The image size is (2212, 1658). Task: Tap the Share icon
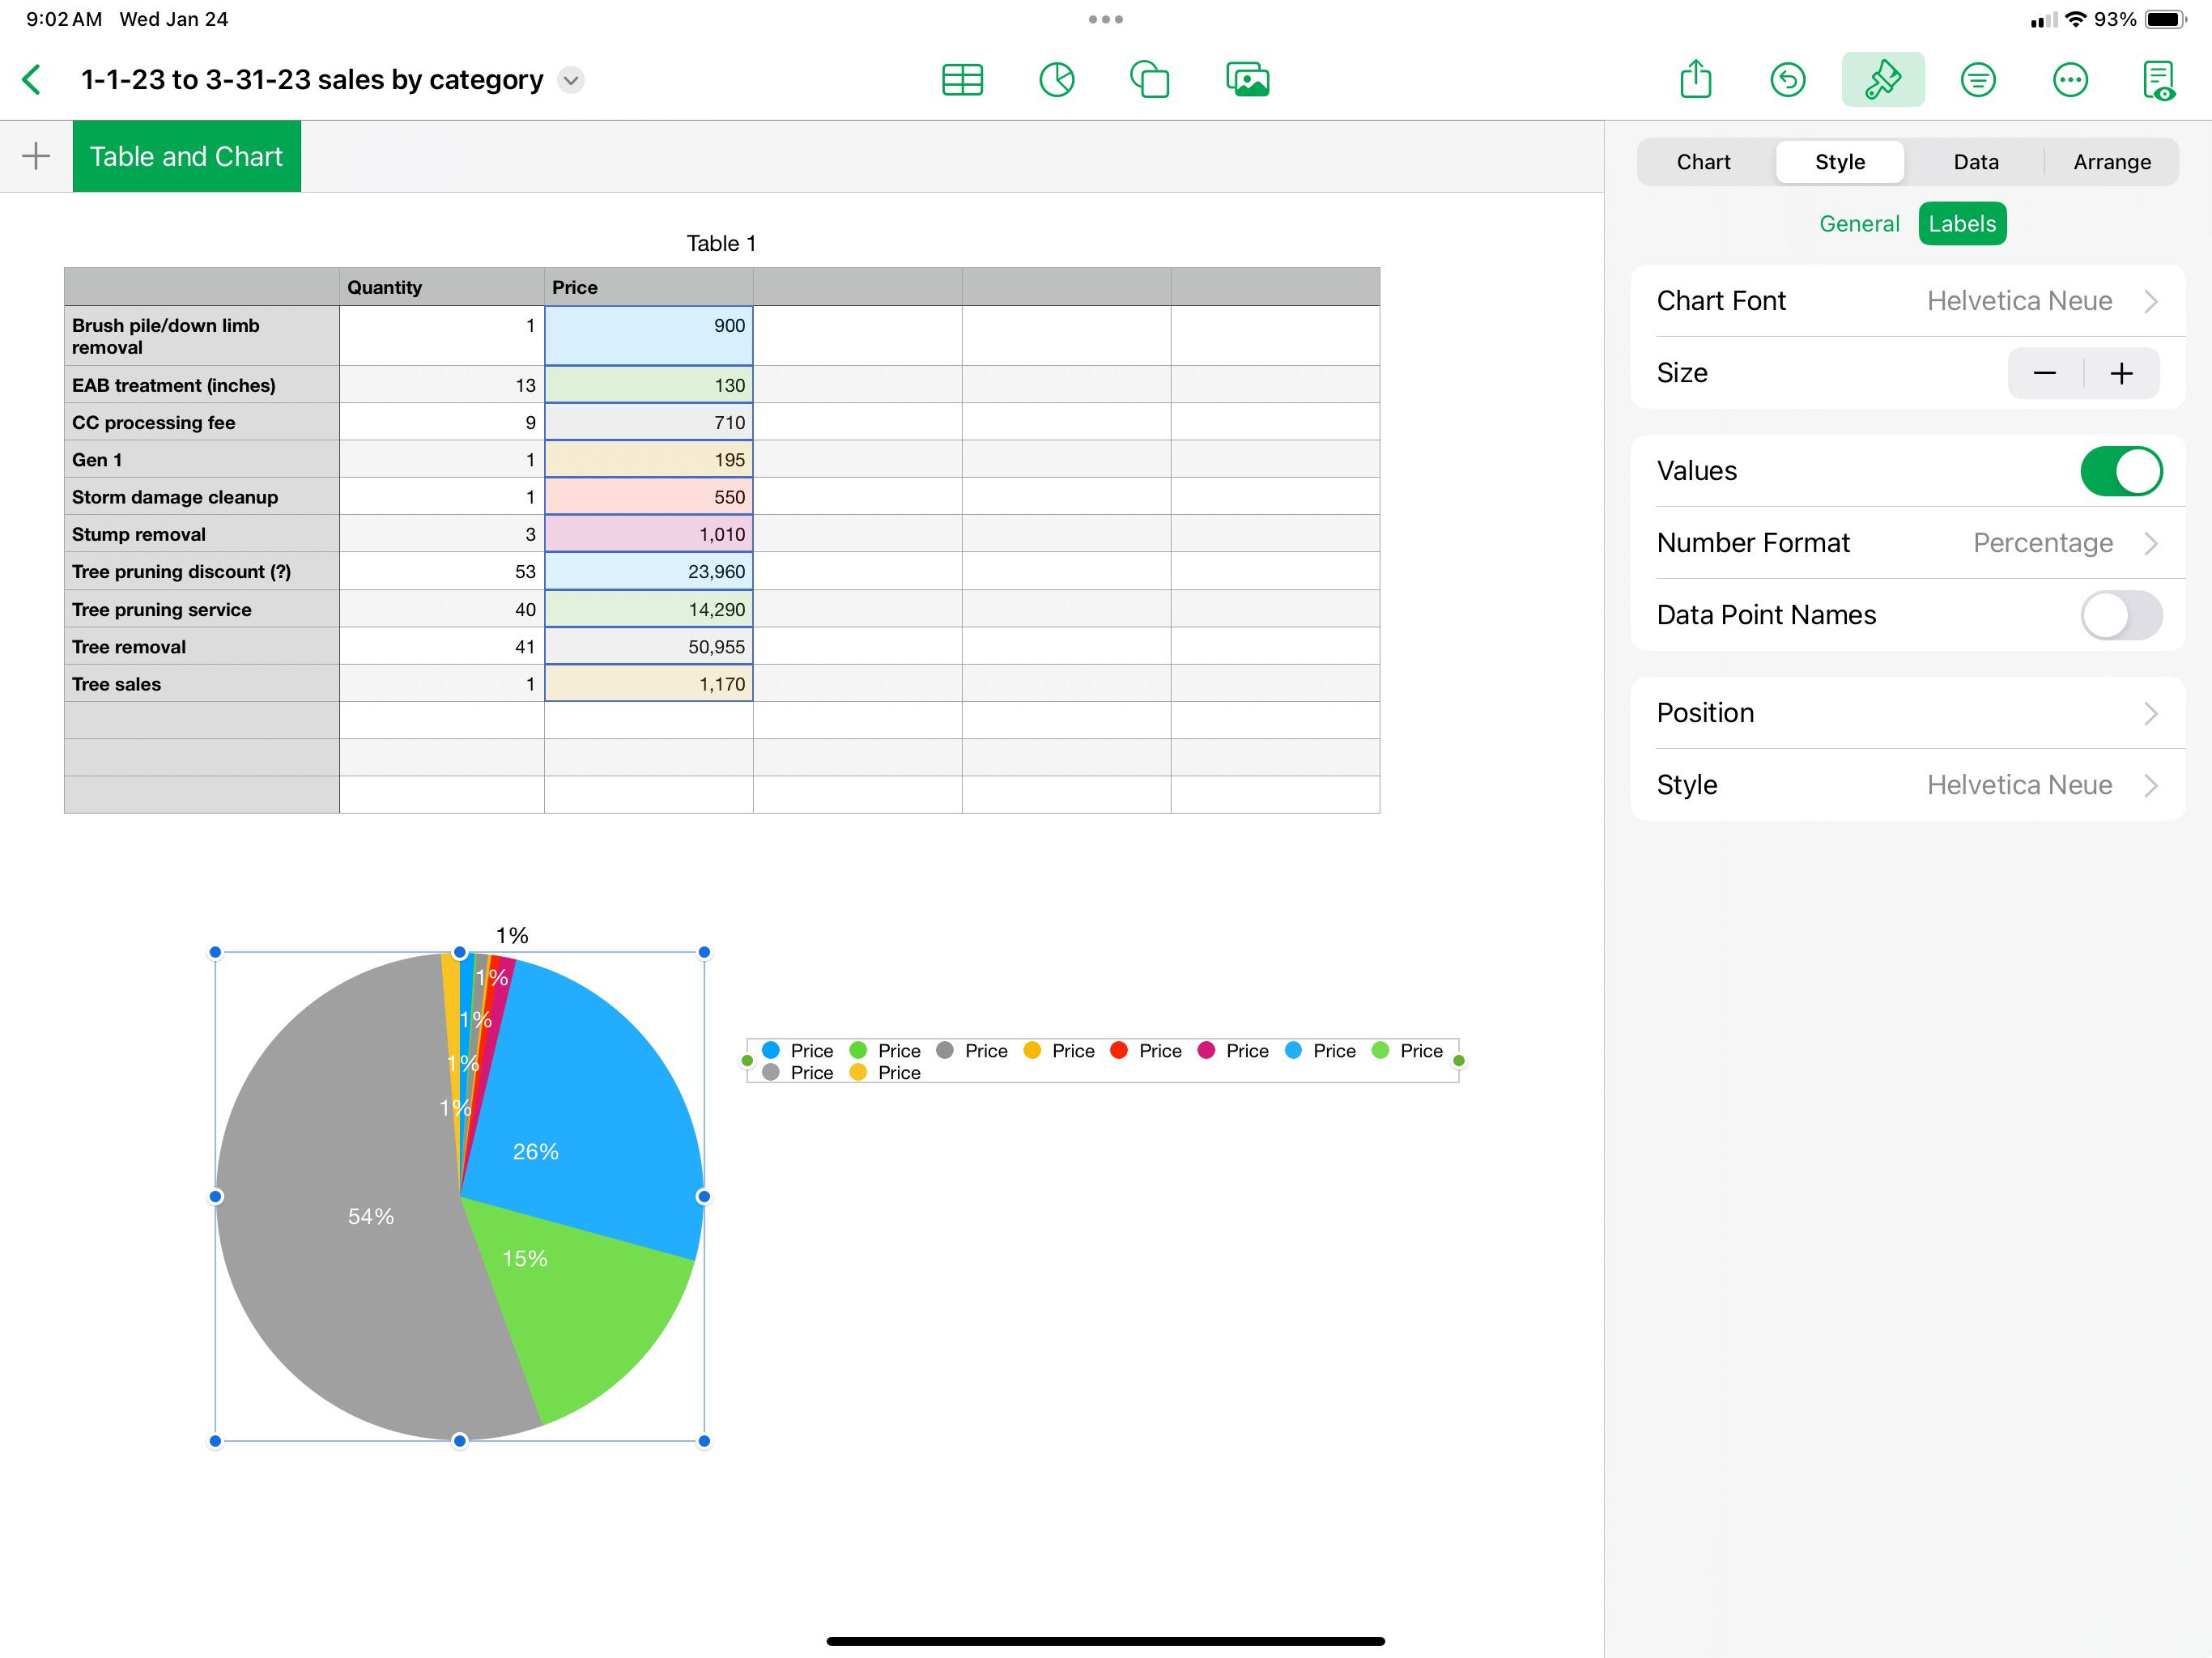tap(1695, 79)
